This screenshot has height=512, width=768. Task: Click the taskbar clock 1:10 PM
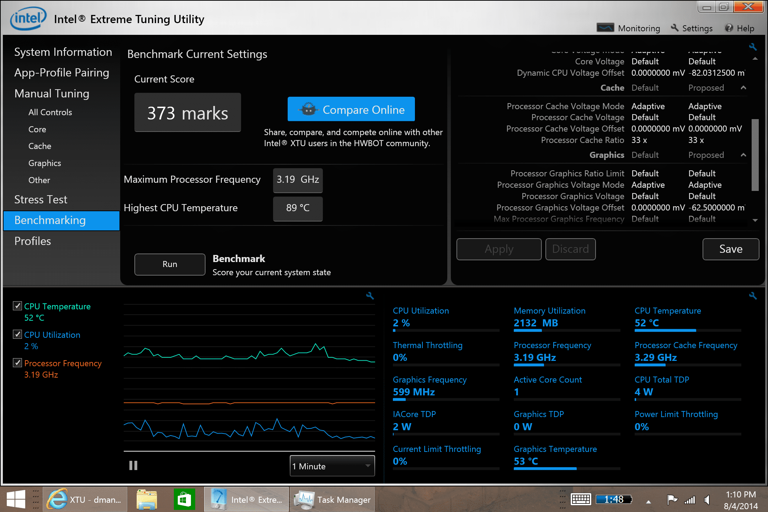[x=741, y=495]
